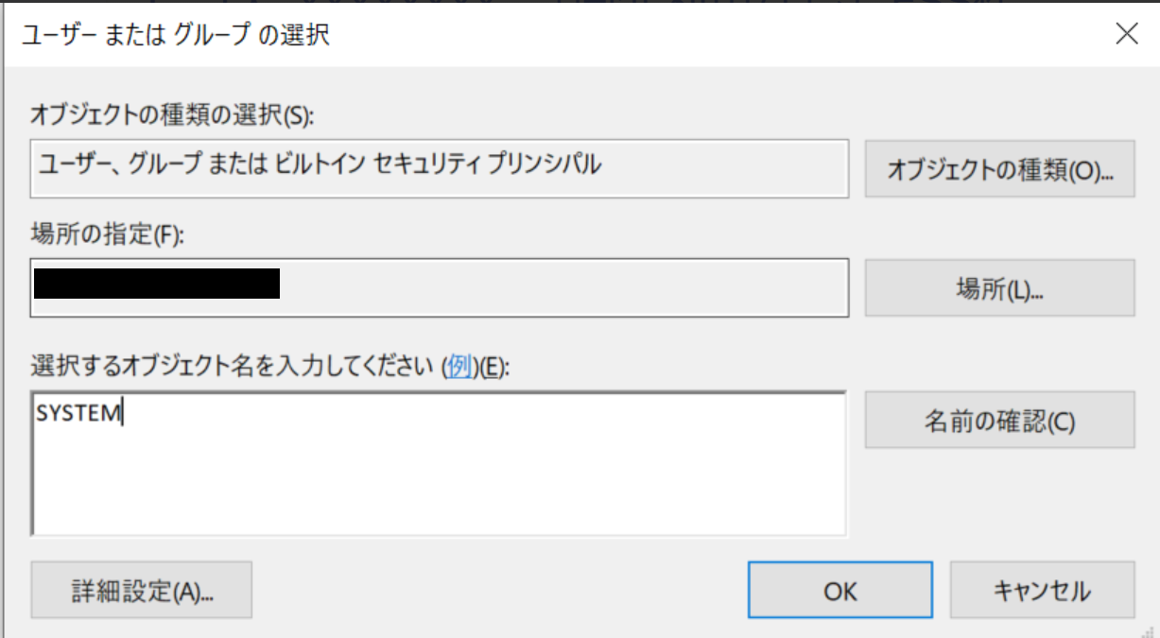Open the オブジェクトの種類(O)... dialog
1160x638 pixels.
(999, 169)
